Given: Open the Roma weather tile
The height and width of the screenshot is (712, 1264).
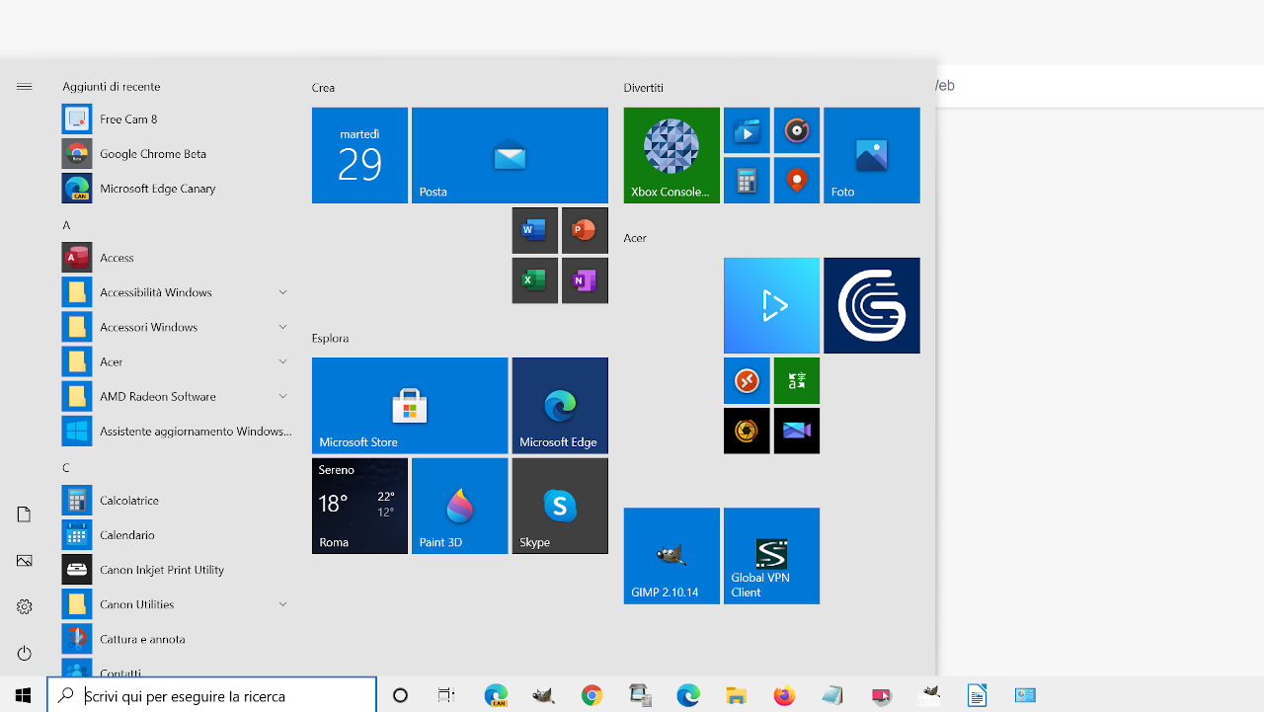Looking at the screenshot, I should pyautogui.click(x=359, y=506).
